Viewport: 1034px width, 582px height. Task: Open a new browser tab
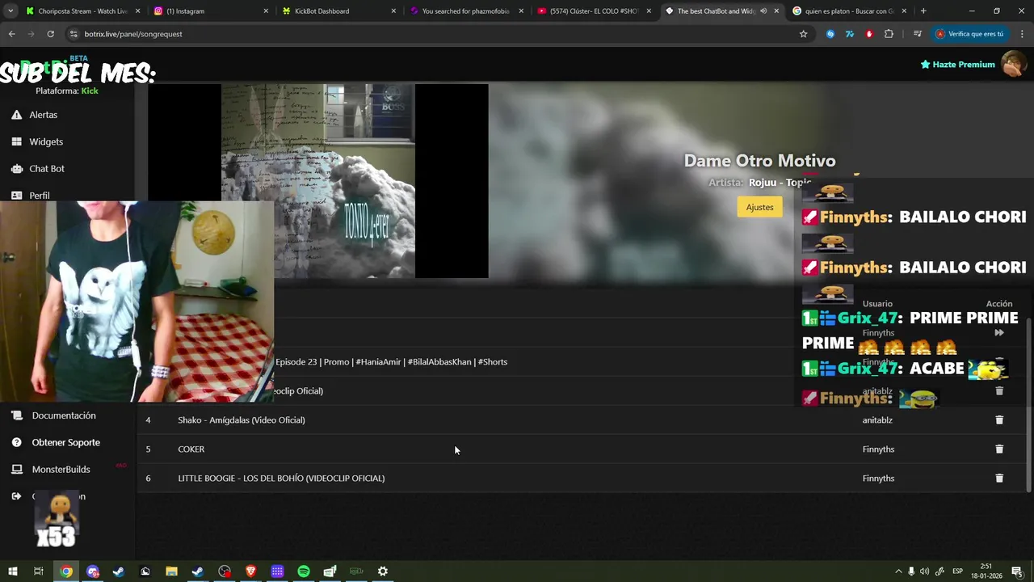(x=923, y=11)
